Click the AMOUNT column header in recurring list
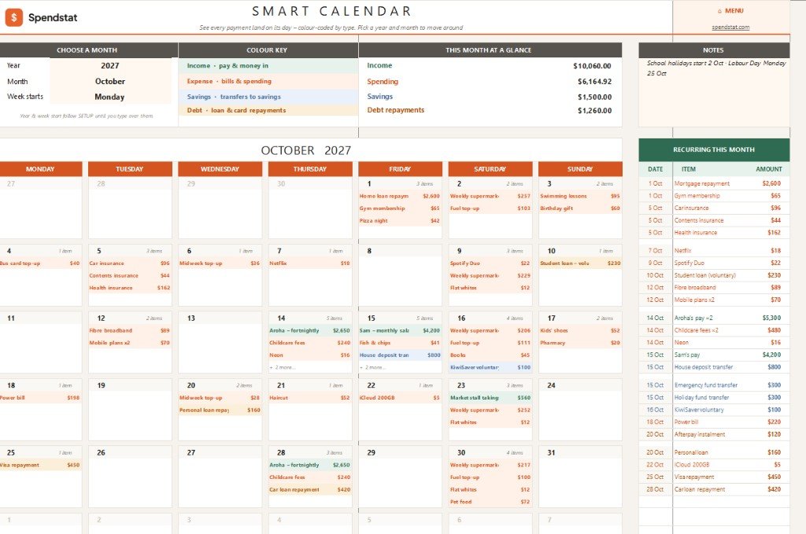Screen dimensions: 806x534 tap(768, 169)
